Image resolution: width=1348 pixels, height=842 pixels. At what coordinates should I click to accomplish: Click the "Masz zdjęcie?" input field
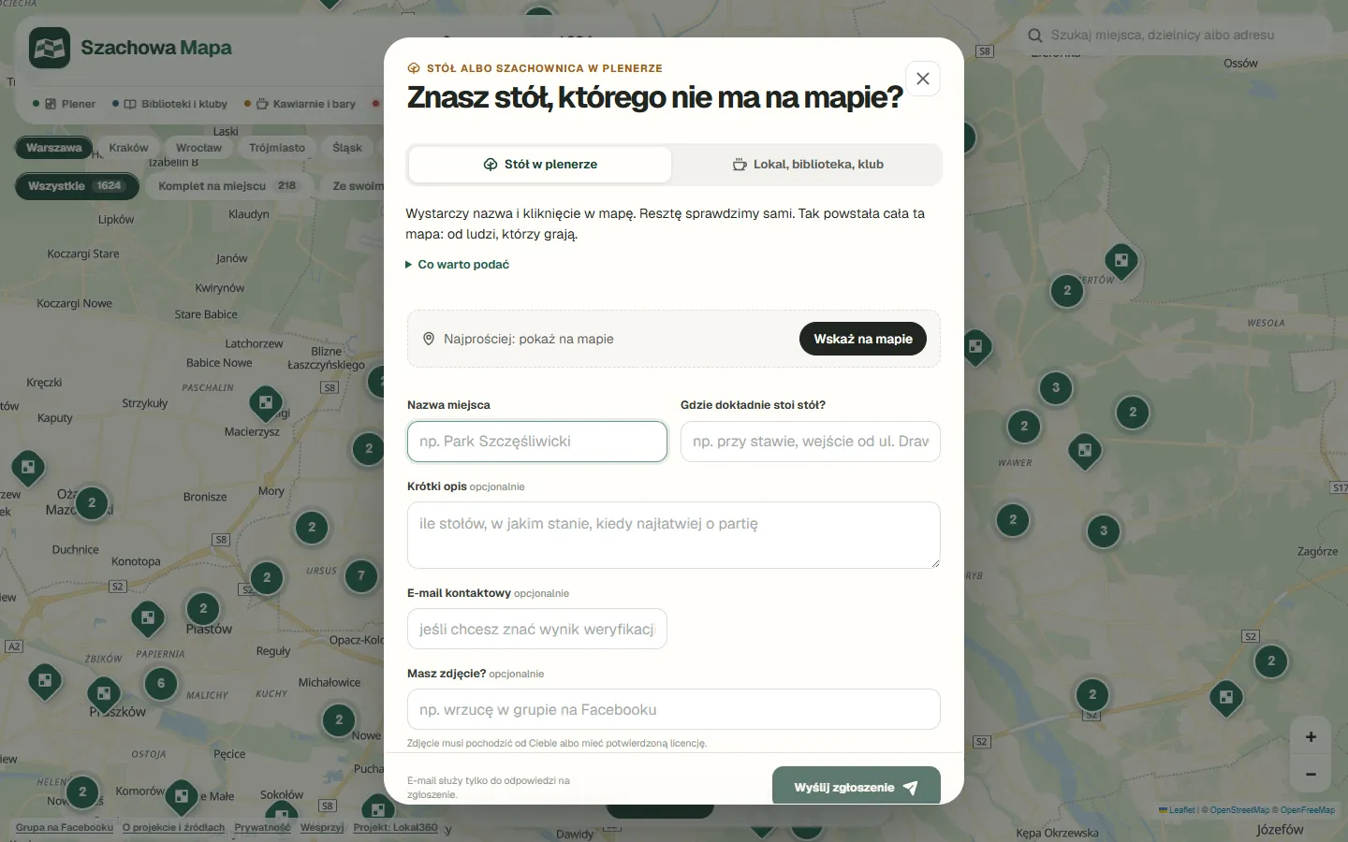point(673,709)
